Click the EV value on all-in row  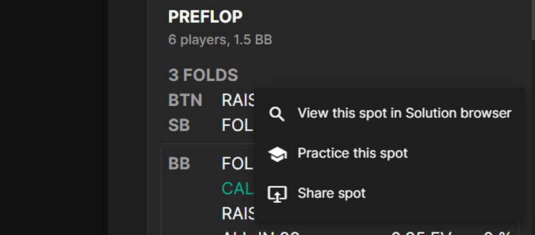click(x=422, y=233)
